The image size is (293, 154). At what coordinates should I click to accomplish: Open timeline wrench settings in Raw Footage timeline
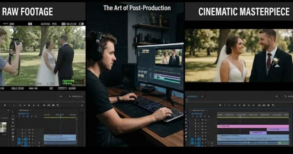[x=36, y=117]
